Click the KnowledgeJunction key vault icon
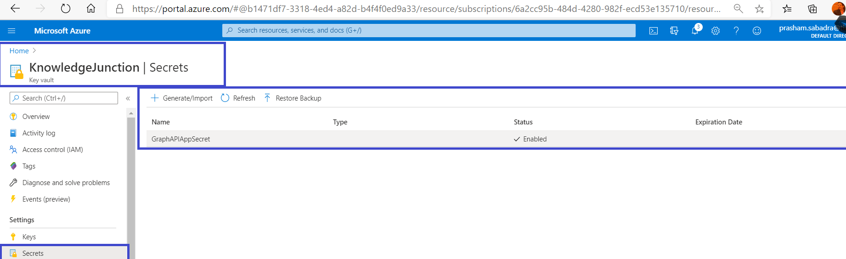 17,72
